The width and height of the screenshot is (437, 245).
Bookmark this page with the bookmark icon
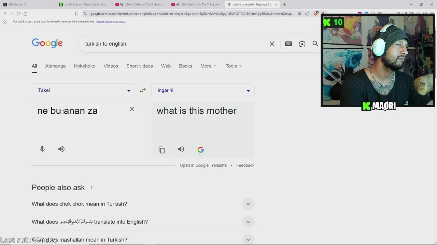(x=76, y=14)
